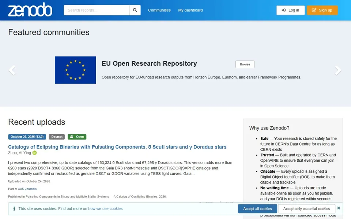351x219 pixels.
Task: Show the previous featured community
Action: [12, 70]
